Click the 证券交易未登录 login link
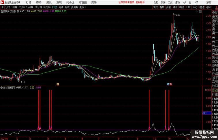The width and height of the screenshot is (218, 140). coord(126,2)
